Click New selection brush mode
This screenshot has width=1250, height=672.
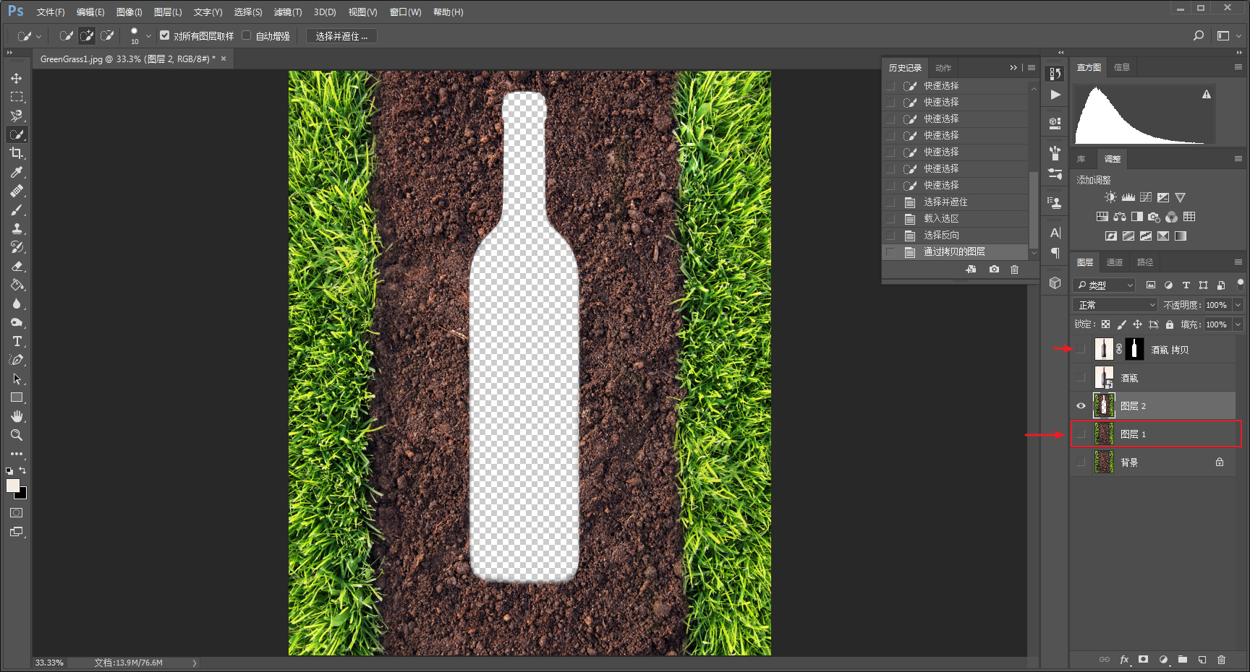66,35
